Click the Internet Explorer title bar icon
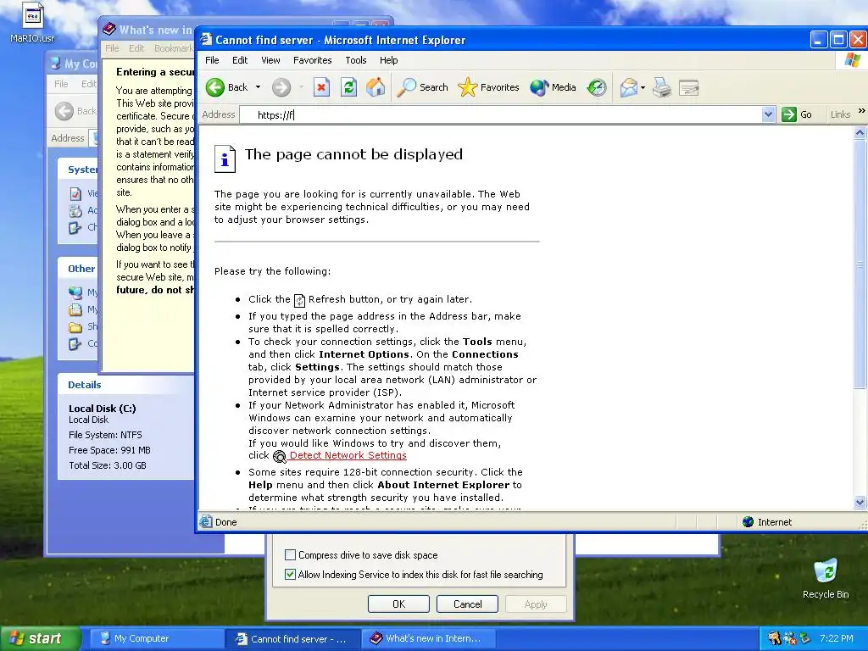The height and width of the screenshot is (651, 868). [x=206, y=39]
